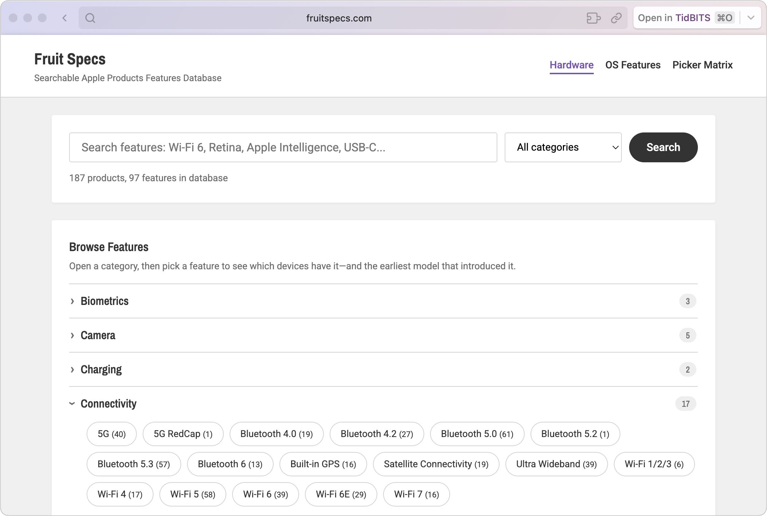767x516 pixels.
Task: Pick the Wi-Fi 6 (39) chip
Action: coord(265,495)
